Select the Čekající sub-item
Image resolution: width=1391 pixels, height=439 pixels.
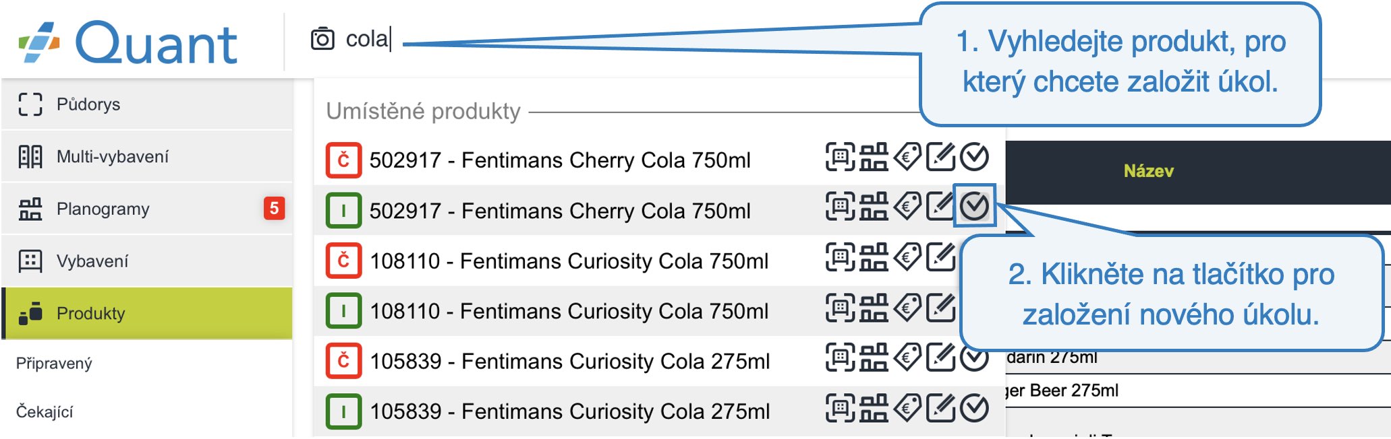45,411
